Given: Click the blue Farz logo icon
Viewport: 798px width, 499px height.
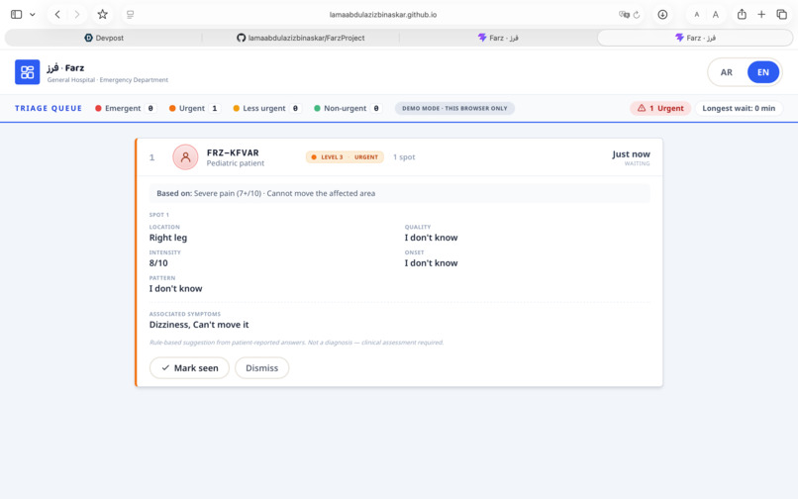Looking at the screenshot, I should click(x=27, y=72).
